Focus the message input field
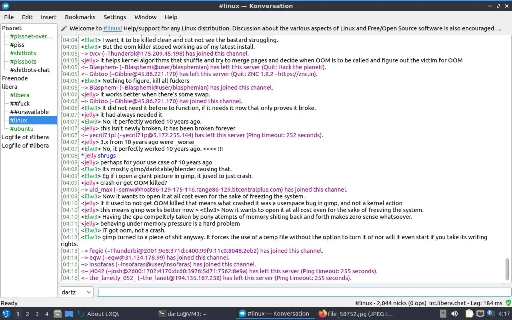Screen dimensions: 512x320 (304, 292)
